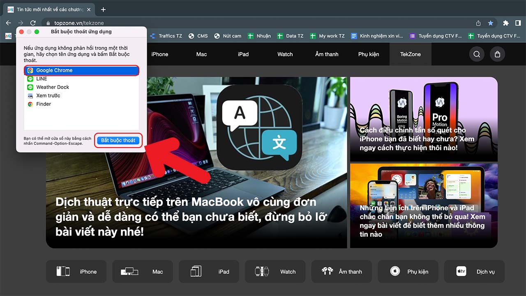Click the Watch category tile
Screen dimensions: 526x296
pyautogui.click(x=275, y=271)
